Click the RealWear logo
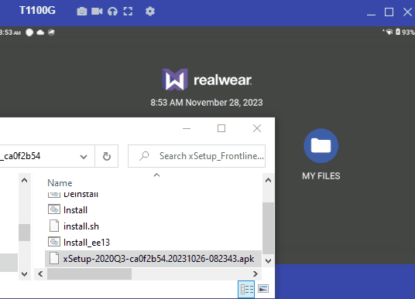The width and height of the screenshot is (415, 299). tap(207, 80)
